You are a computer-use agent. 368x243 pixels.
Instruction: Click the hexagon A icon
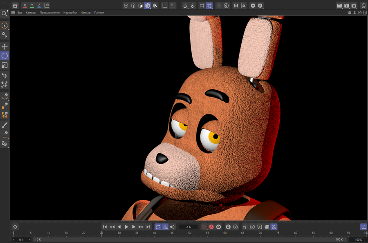[260, 6]
